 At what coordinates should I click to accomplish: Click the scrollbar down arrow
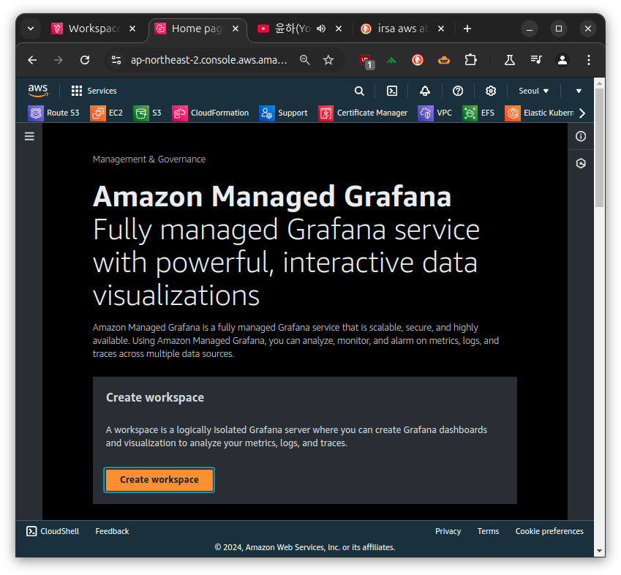click(599, 551)
